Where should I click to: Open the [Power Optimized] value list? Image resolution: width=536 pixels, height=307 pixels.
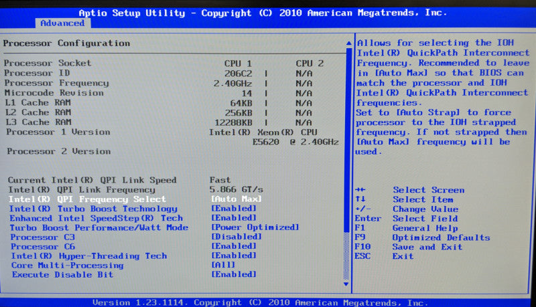(255, 227)
